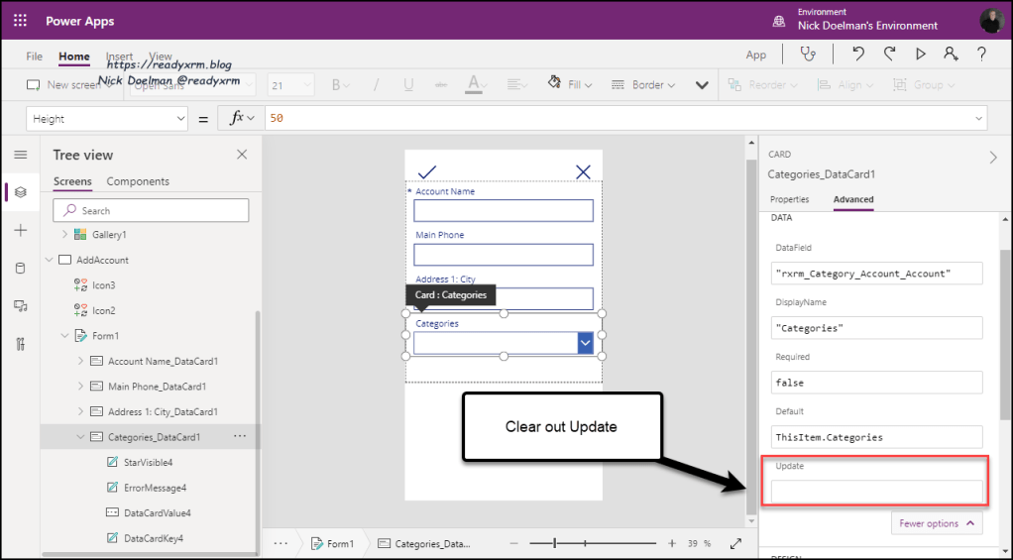Open the Help question mark icon
Image resolution: width=1013 pixels, height=560 pixels.
[x=981, y=55]
